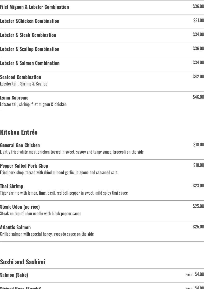Screen dimensions: 204x289
Task: Click the Sushi and Sashimi section heading
Action: (23, 262)
